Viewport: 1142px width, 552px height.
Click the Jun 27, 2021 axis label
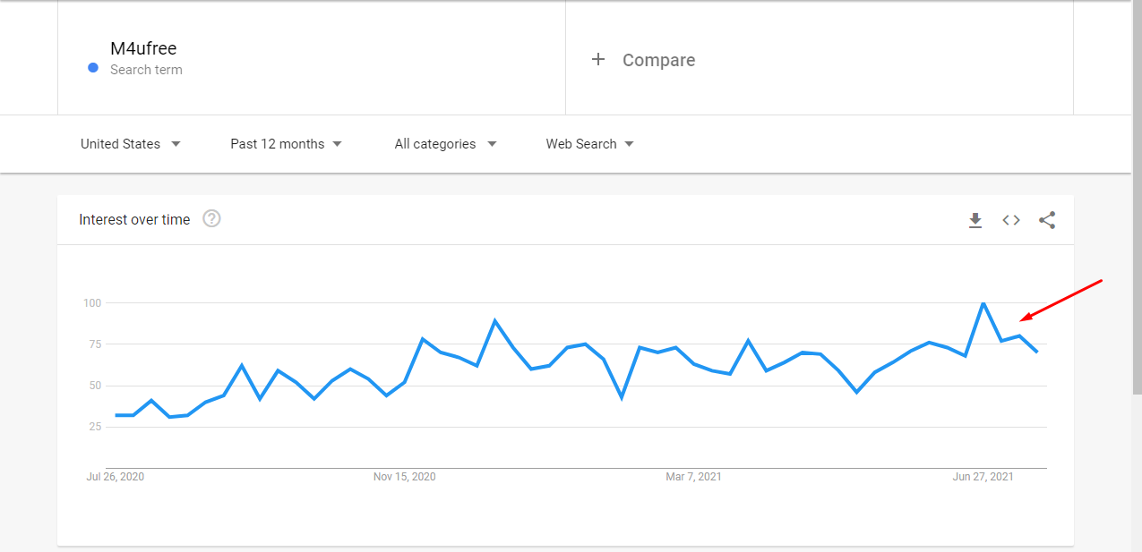[x=983, y=477]
